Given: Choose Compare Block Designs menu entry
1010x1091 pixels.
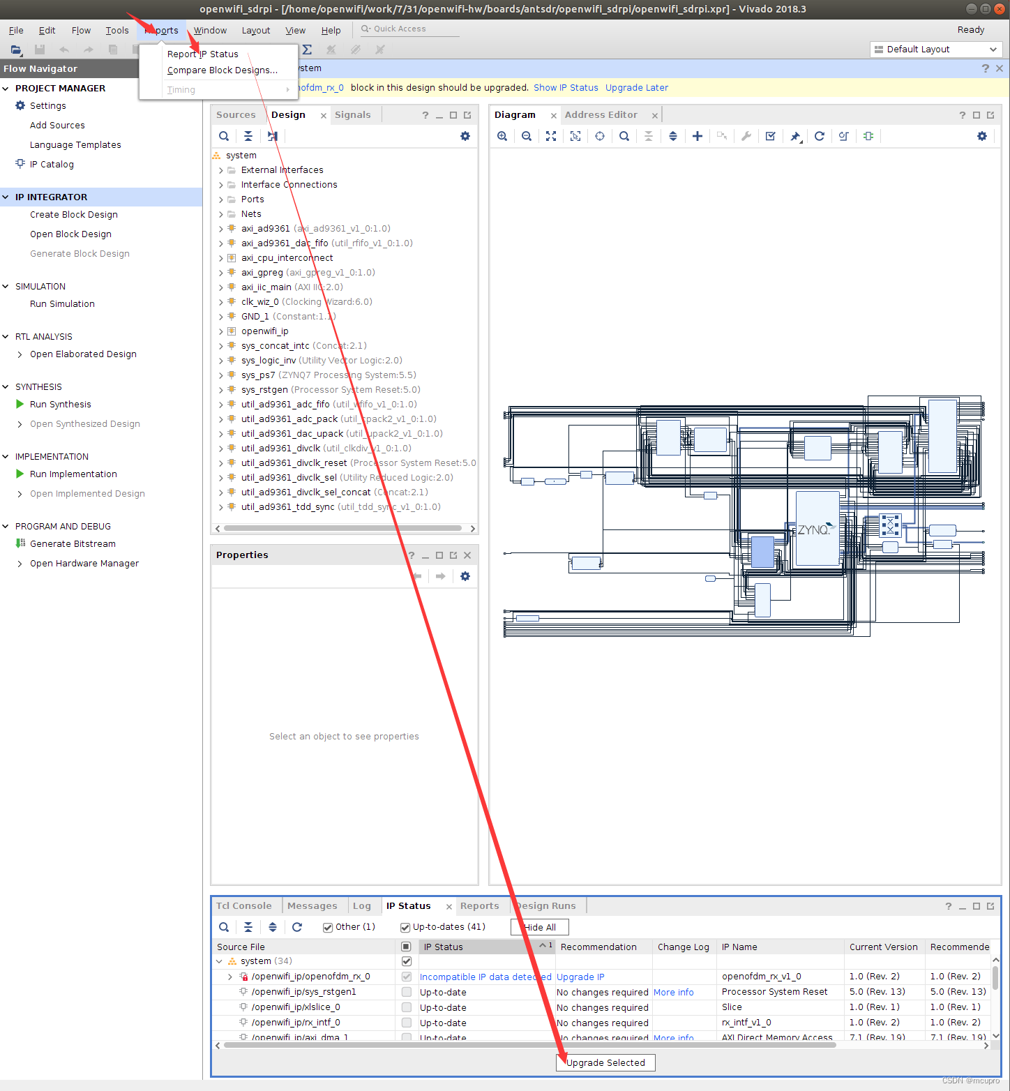Looking at the screenshot, I should point(223,70).
